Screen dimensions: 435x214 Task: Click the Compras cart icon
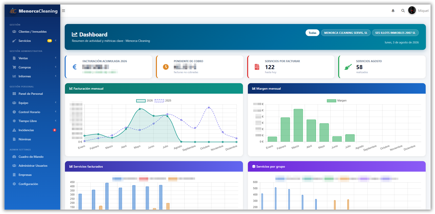[14, 67]
